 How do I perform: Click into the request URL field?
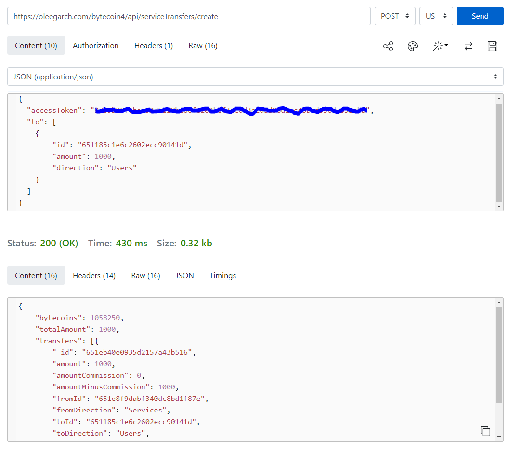(189, 16)
